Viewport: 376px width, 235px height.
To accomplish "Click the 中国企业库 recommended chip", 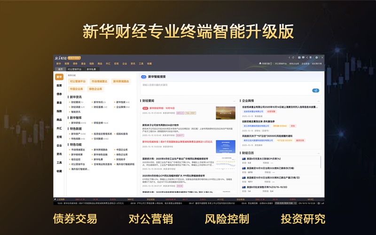I will click(77, 89).
